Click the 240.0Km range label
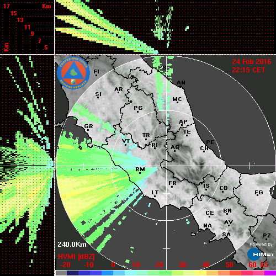Image resolution: width=276 pixels, height=276 pixels. pyautogui.click(x=72, y=245)
